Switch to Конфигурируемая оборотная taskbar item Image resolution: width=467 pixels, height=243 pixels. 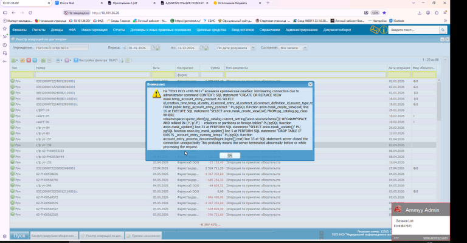tap(54, 236)
